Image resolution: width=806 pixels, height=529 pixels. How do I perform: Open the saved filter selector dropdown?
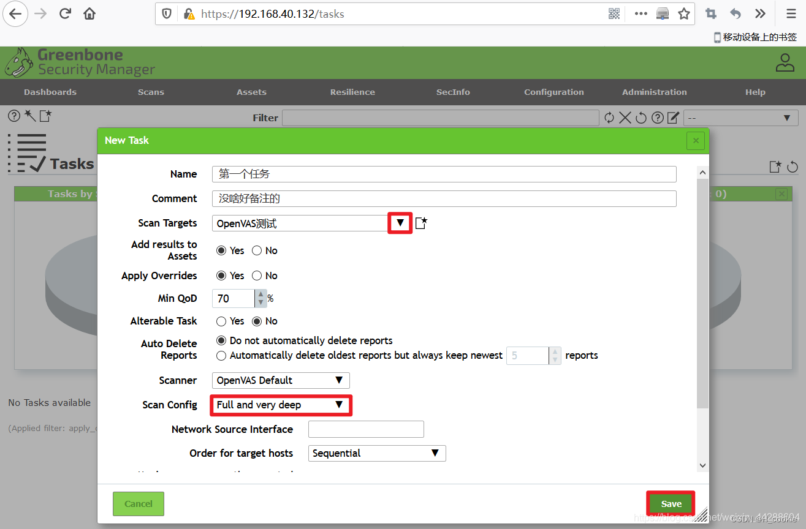(x=740, y=118)
